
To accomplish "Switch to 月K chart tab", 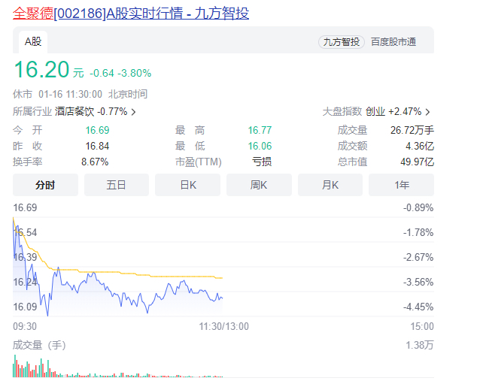I will tap(330, 185).
